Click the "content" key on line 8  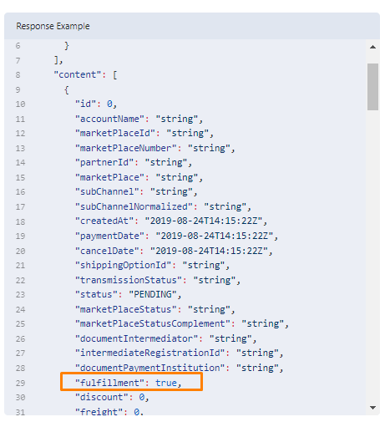pos(77,74)
